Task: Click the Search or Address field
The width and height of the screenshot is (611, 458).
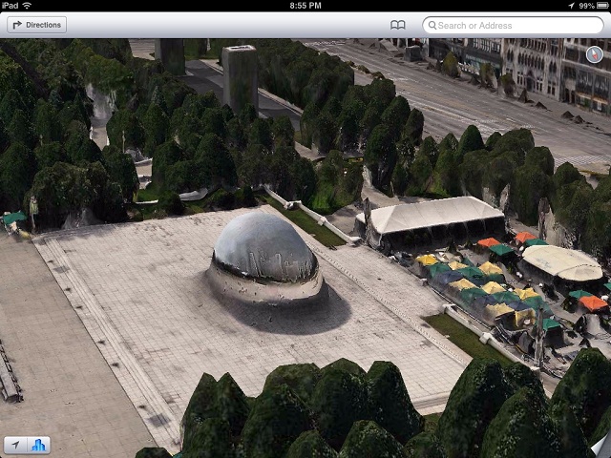Action: coord(516,25)
